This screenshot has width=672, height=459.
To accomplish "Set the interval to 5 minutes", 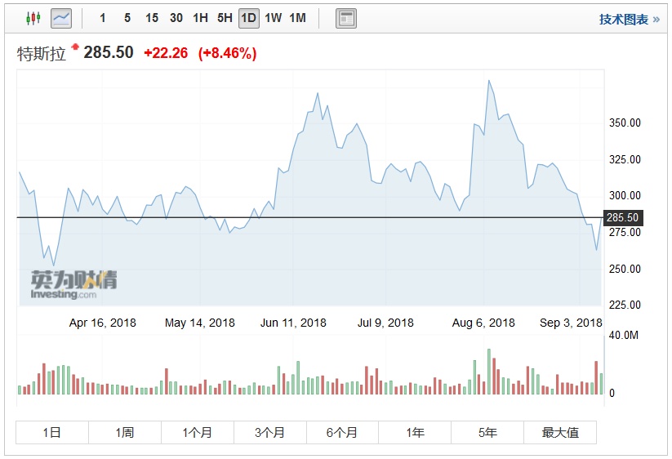I will pos(127,18).
